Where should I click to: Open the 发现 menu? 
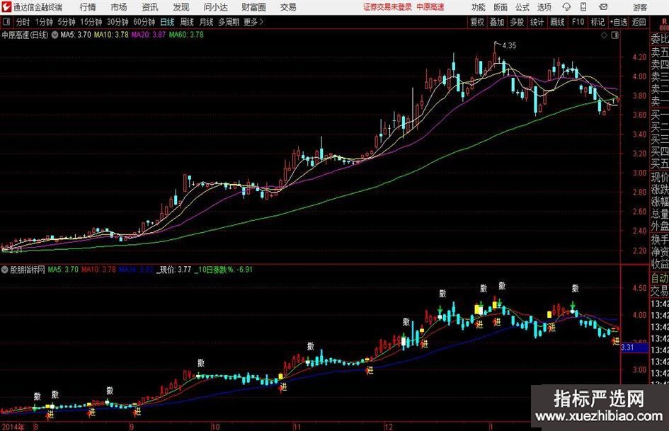click(181, 7)
